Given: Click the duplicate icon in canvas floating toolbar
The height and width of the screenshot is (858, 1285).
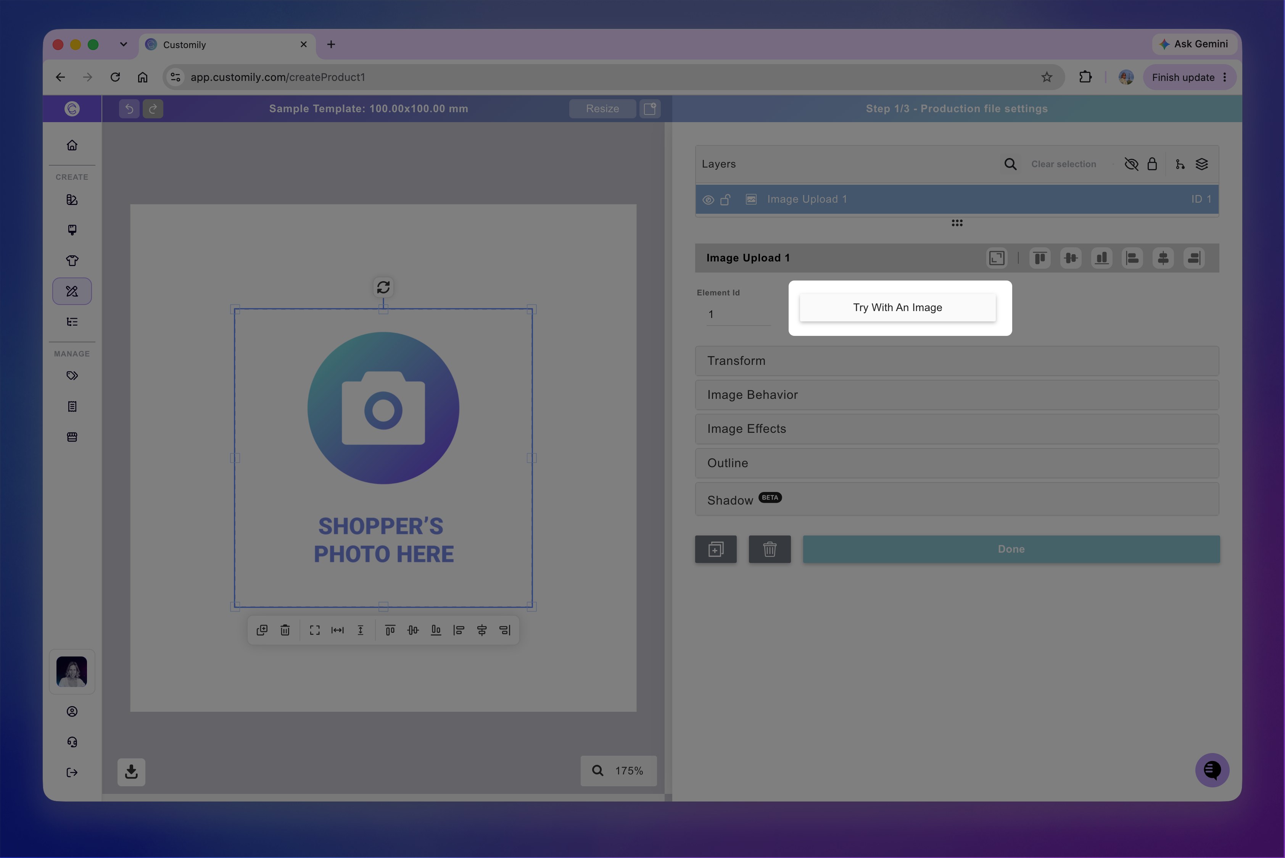Looking at the screenshot, I should [262, 631].
